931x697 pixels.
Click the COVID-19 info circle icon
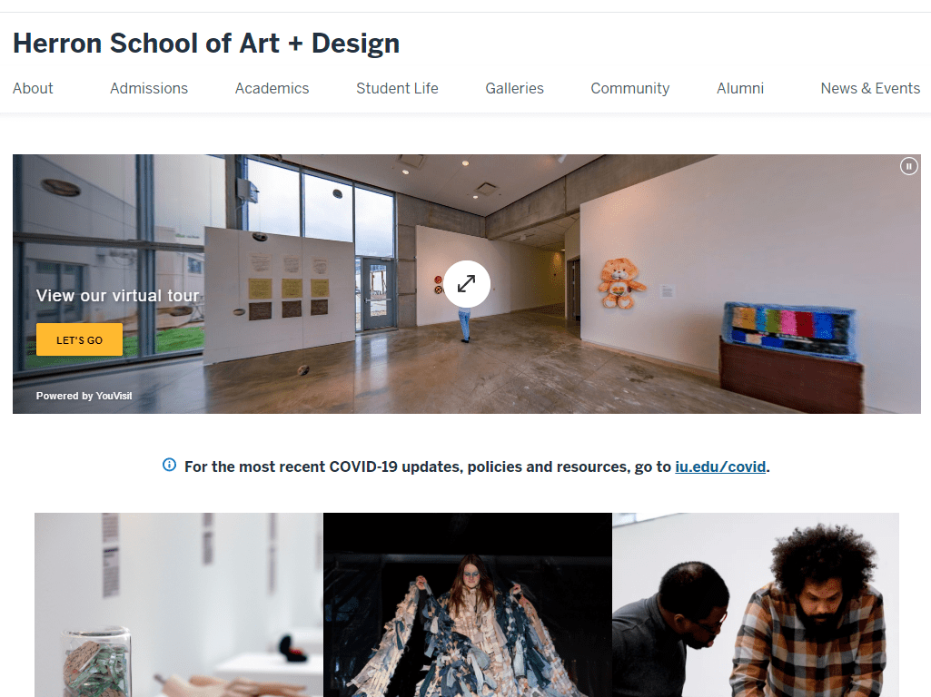(169, 465)
